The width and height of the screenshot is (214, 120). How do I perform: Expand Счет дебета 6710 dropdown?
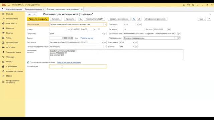tap(133, 42)
